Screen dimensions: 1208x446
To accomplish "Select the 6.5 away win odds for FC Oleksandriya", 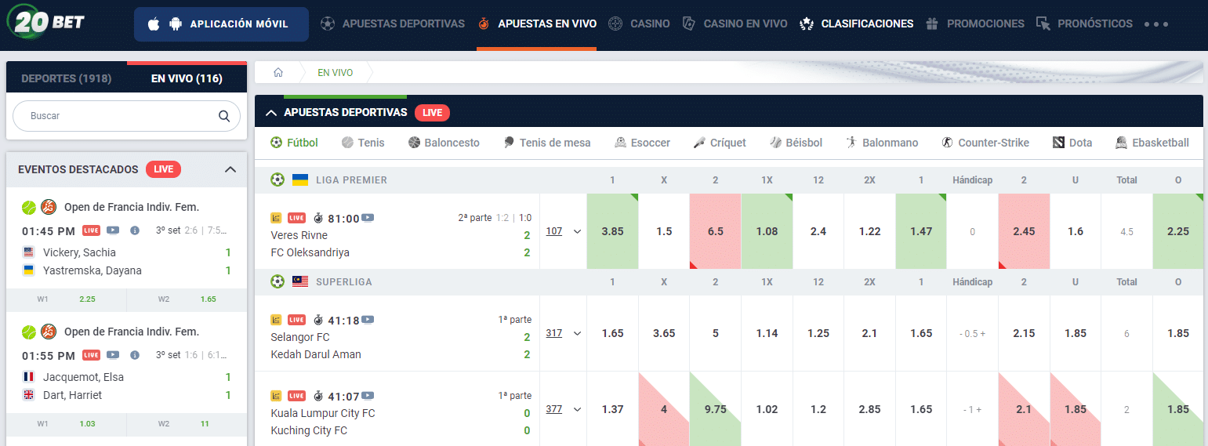I will coord(715,231).
